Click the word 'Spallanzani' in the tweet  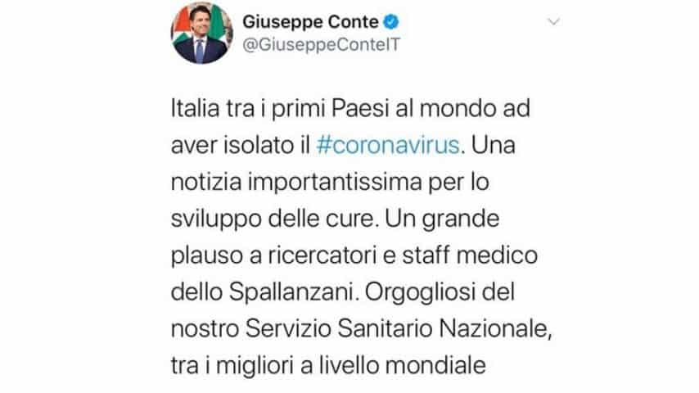[x=291, y=292]
